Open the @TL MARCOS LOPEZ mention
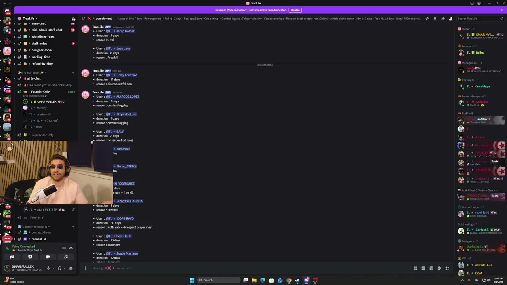The image size is (507, 285). point(123,97)
